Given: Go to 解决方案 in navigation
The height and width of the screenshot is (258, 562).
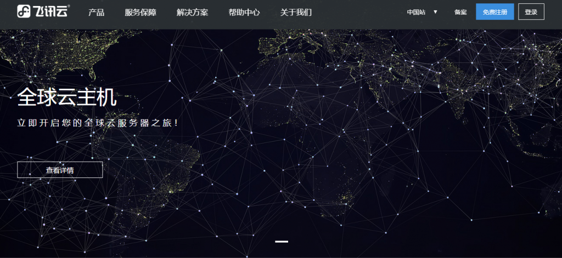Looking at the screenshot, I should pyautogui.click(x=192, y=12).
